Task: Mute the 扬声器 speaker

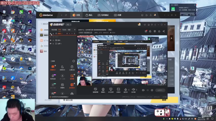Action: point(133,90)
